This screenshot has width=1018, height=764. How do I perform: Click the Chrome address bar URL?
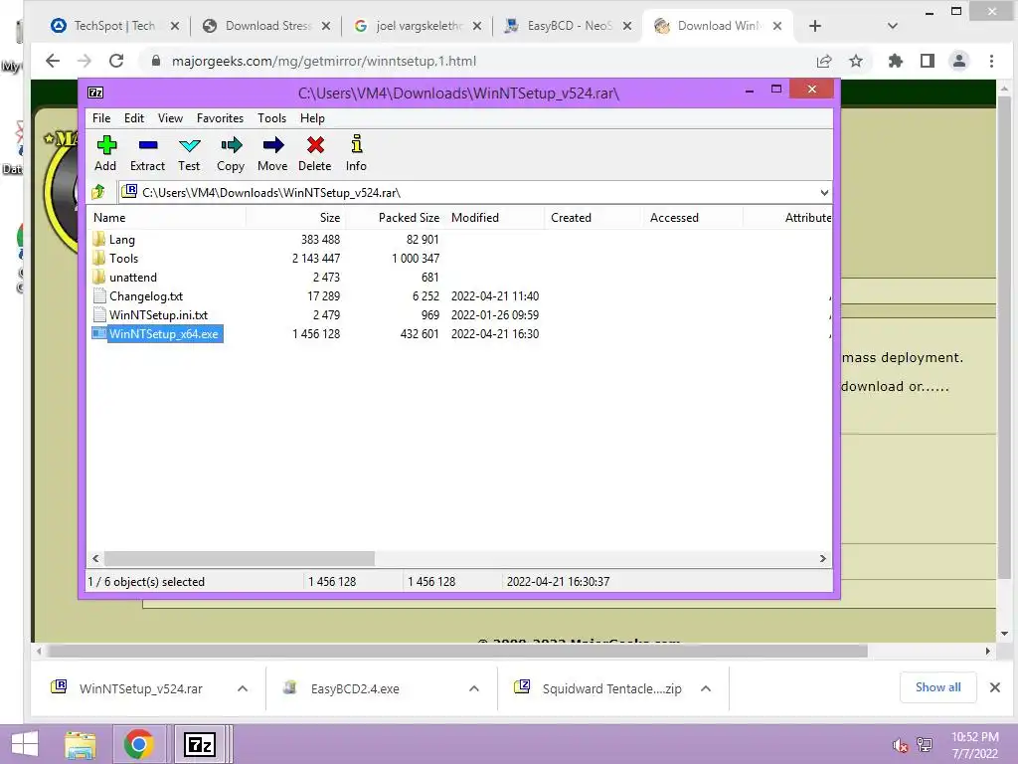pyautogui.click(x=323, y=61)
